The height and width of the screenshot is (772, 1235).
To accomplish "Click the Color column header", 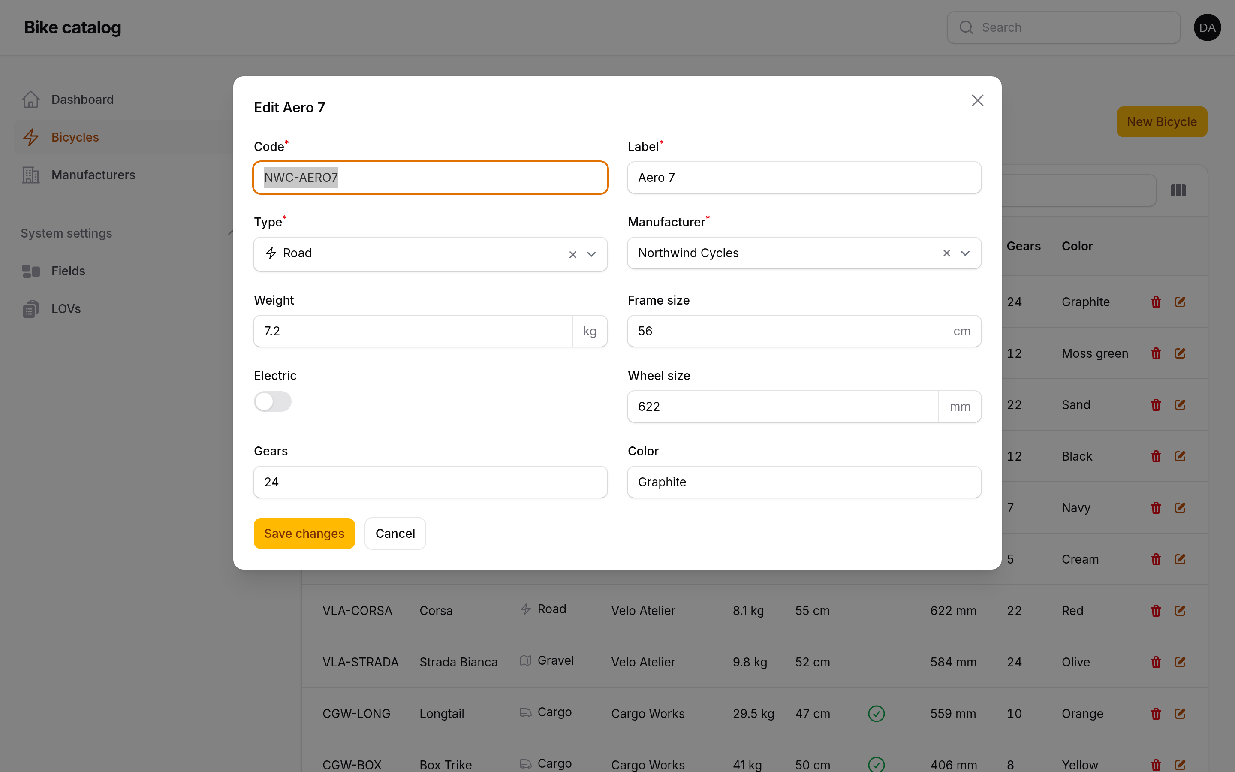I will point(1077,246).
